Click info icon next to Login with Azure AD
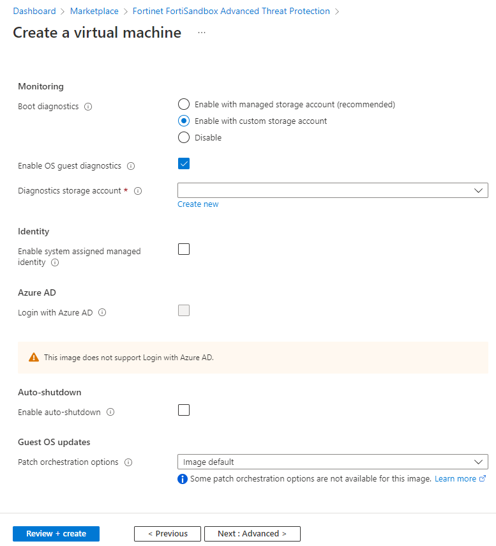This screenshot has height=546, width=496. pos(102,313)
